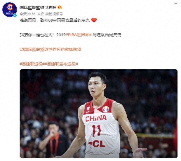Open account name 国际篮联篮球世界杯
The width and height of the screenshot is (181, 161).
point(38,8)
